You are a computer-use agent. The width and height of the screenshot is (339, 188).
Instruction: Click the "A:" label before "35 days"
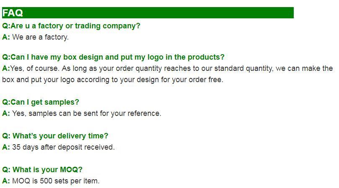[6, 147]
